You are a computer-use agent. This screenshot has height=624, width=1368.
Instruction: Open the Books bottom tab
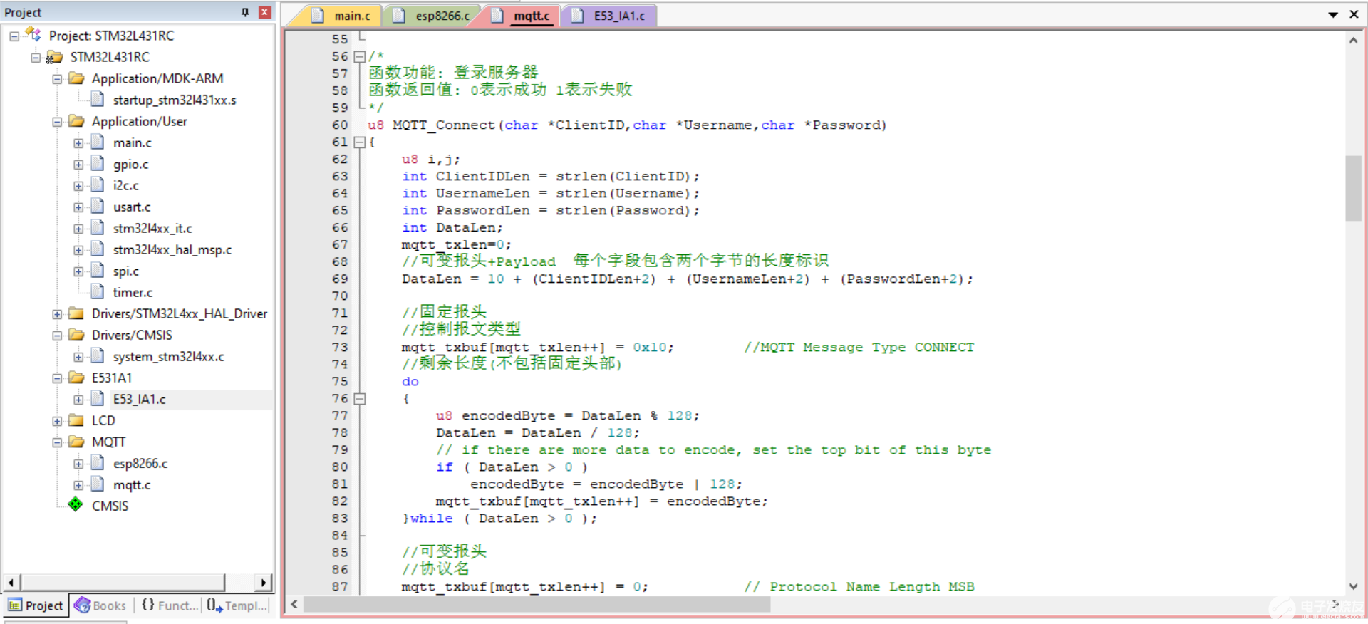pos(100,605)
